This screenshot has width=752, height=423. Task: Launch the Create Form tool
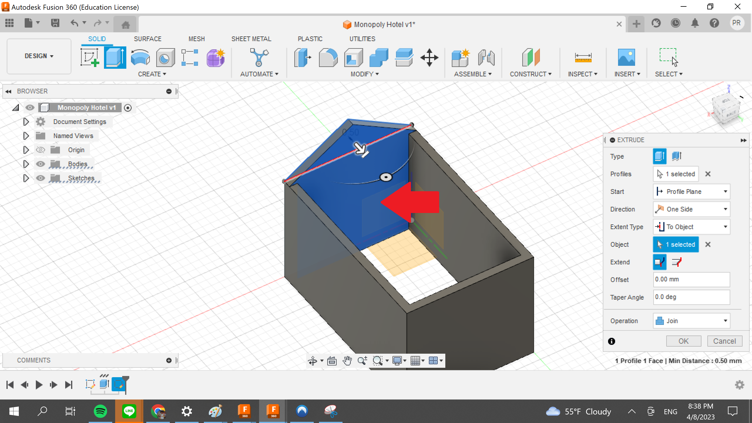tap(215, 58)
